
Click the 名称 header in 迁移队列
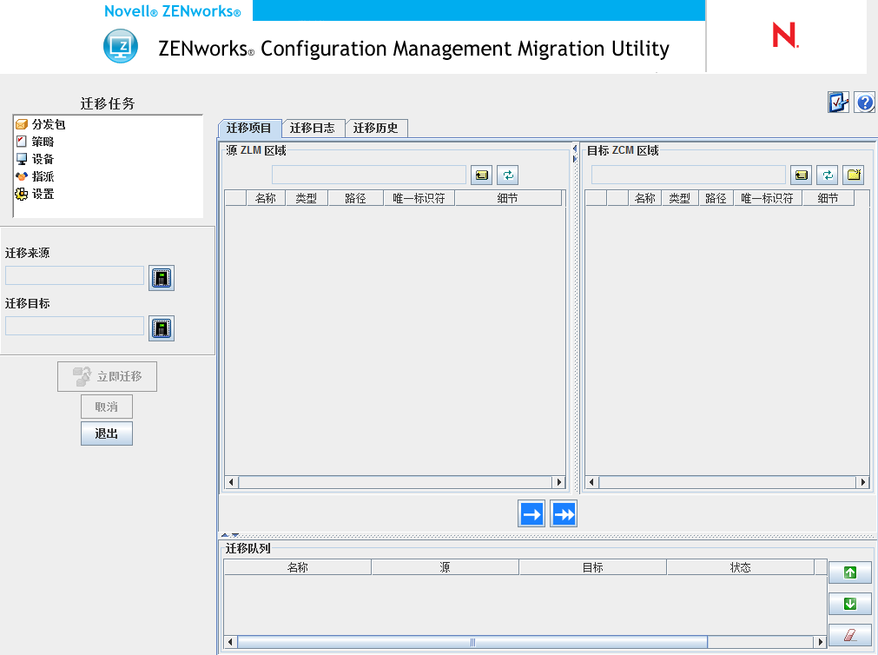coord(298,567)
